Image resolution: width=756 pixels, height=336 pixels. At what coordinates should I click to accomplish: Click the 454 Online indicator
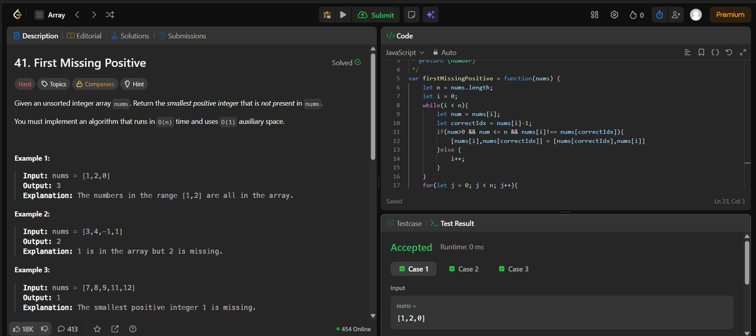coord(353,329)
